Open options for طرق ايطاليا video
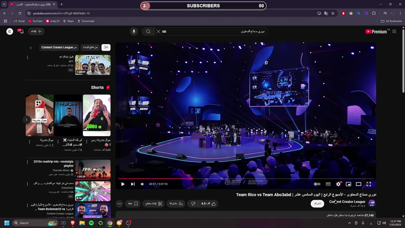This screenshot has height=228, width=405. coord(27,57)
